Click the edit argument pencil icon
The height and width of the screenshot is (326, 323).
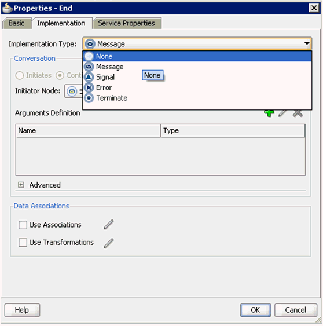pyautogui.click(x=282, y=113)
